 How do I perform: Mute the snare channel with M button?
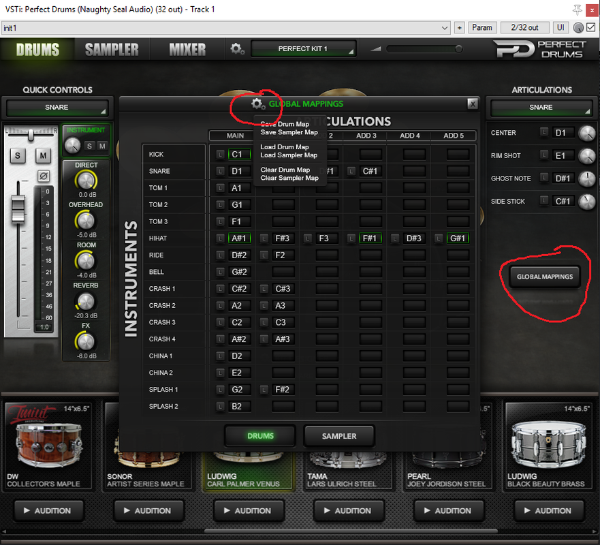pyautogui.click(x=43, y=155)
